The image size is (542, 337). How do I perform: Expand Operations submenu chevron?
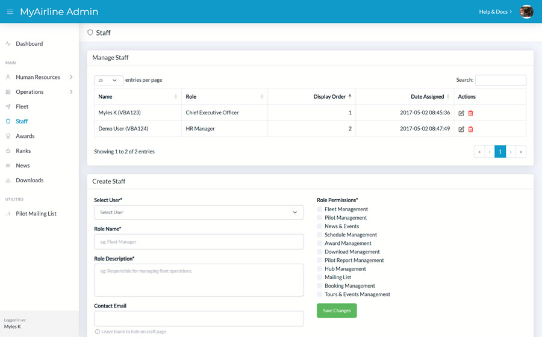point(71,92)
